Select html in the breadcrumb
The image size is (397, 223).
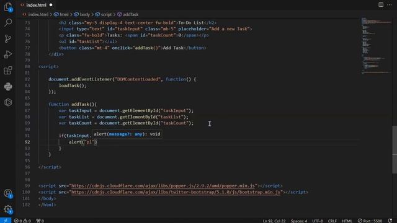[x=61, y=14]
